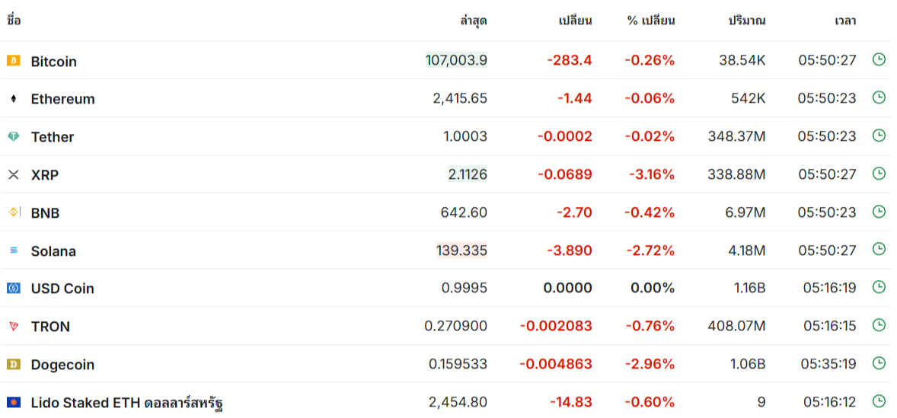Click the clock icon in Solana row

coord(879,249)
